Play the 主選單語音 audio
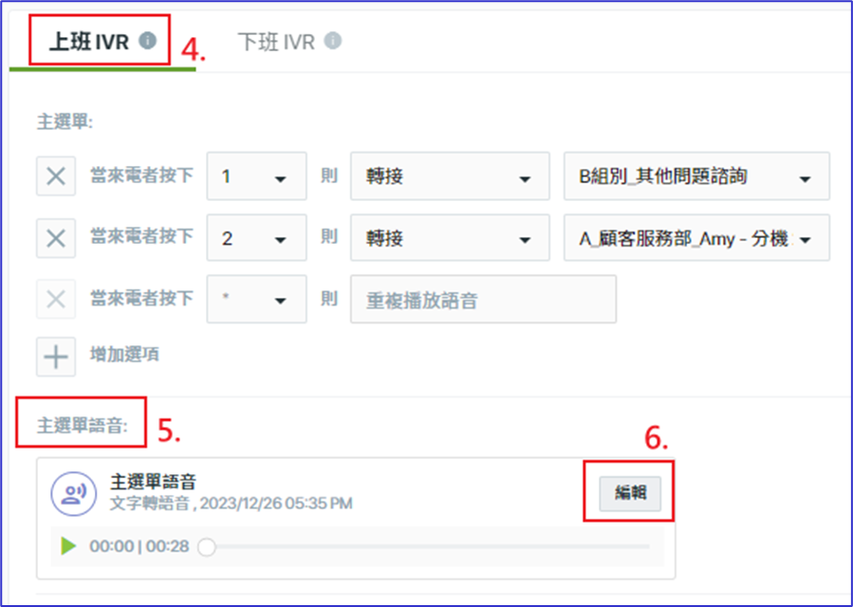Viewport: 853px width, 607px height. pos(68,545)
